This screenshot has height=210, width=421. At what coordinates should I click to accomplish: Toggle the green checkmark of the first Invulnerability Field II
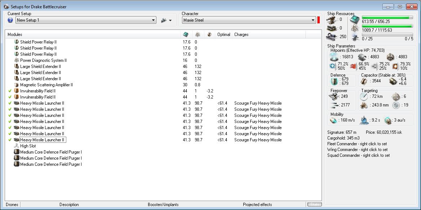pos(10,91)
